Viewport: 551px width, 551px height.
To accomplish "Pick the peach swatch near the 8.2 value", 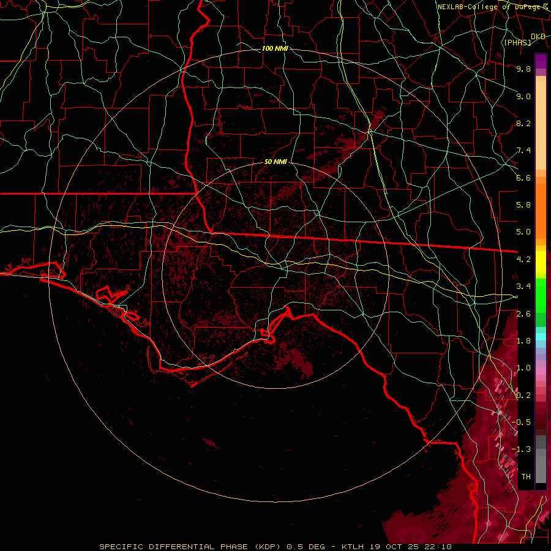I will click(541, 127).
